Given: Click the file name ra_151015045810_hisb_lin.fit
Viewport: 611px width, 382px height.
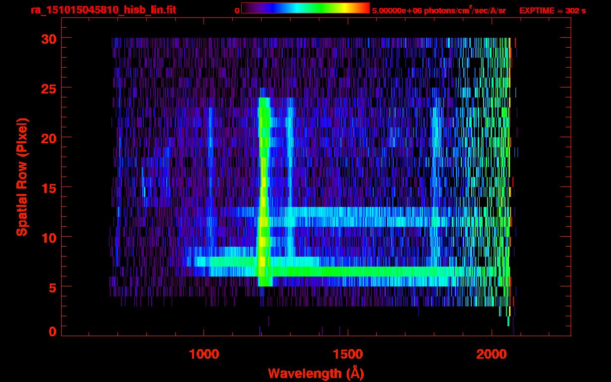Looking at the screenshot, I should (103, 10).
